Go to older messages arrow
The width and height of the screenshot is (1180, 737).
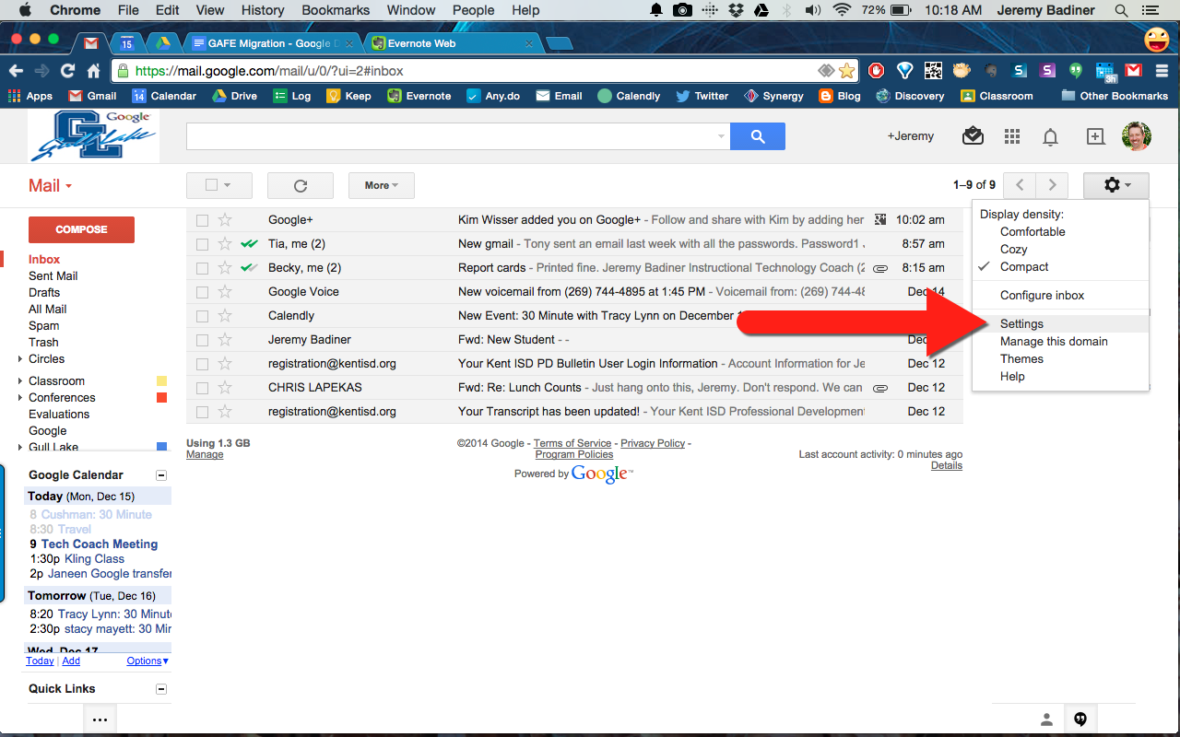pos(1052,185)
